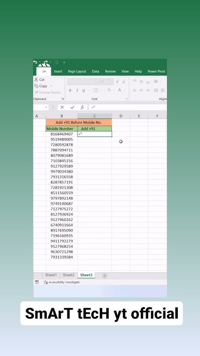Image resolution: width=200 pixels, height=356 pixels.
Task: Expand the Borders dropdown arrow
Action: tap(101, 90)
